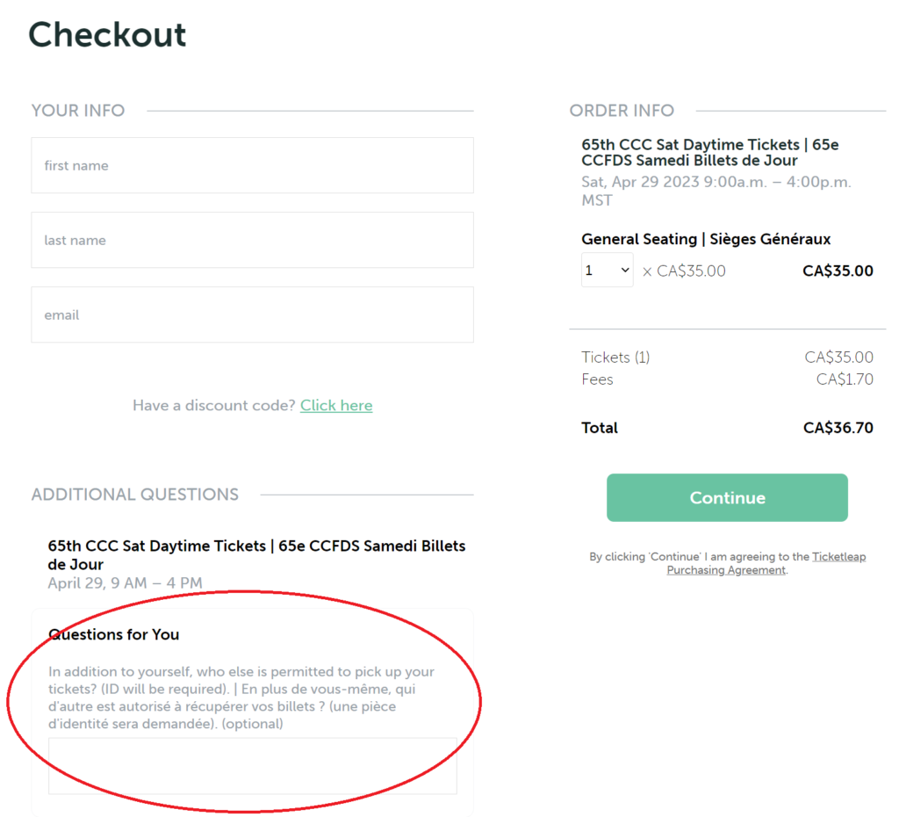Click the General Seating ticket type label

[706, 239]
